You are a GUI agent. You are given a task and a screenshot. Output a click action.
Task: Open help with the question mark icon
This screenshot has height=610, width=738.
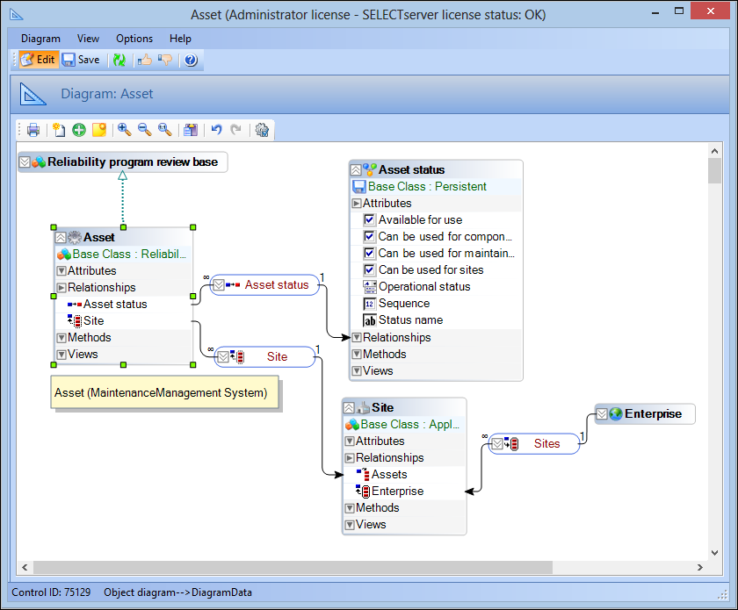190,60
